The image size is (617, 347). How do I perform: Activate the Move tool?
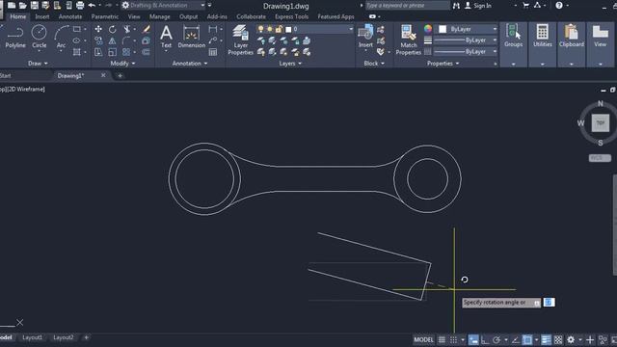98,29
